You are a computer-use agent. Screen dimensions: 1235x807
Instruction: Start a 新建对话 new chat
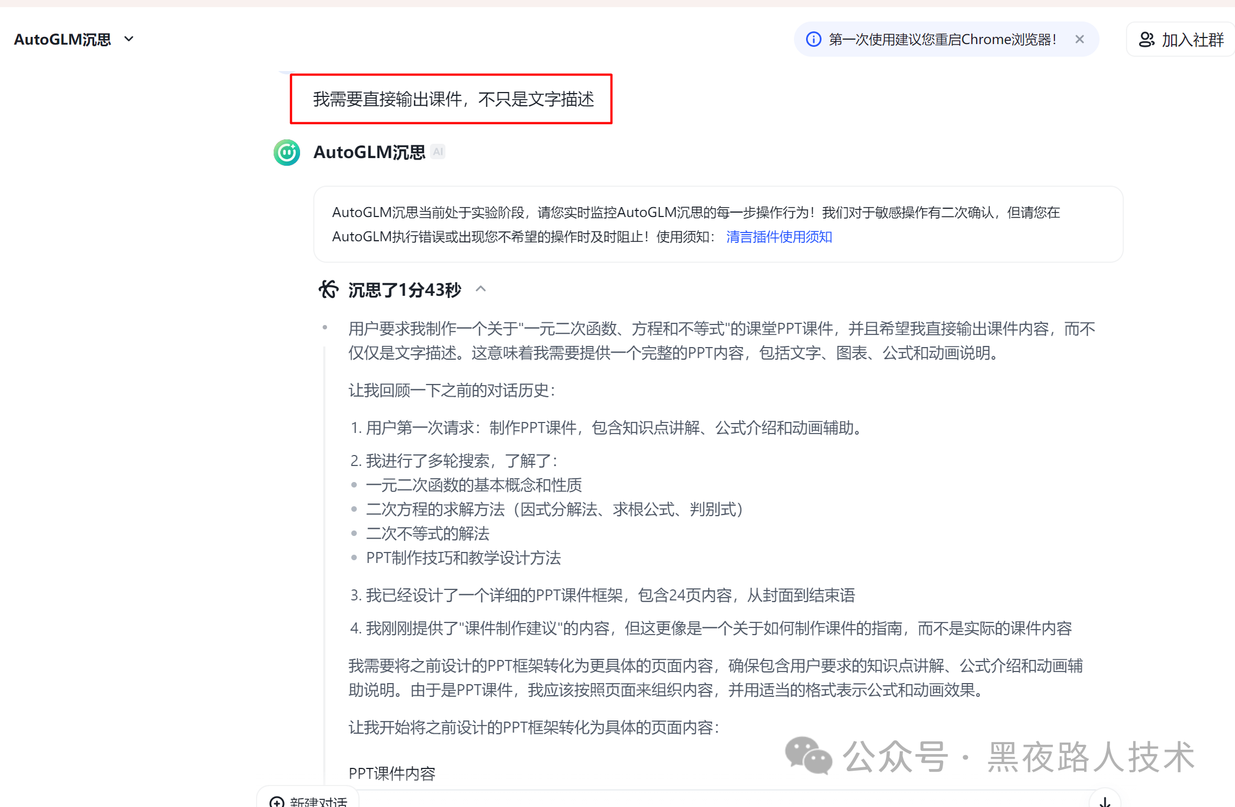click(318, 801)
